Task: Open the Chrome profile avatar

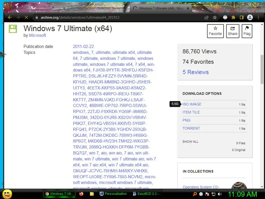Action: 250,17
